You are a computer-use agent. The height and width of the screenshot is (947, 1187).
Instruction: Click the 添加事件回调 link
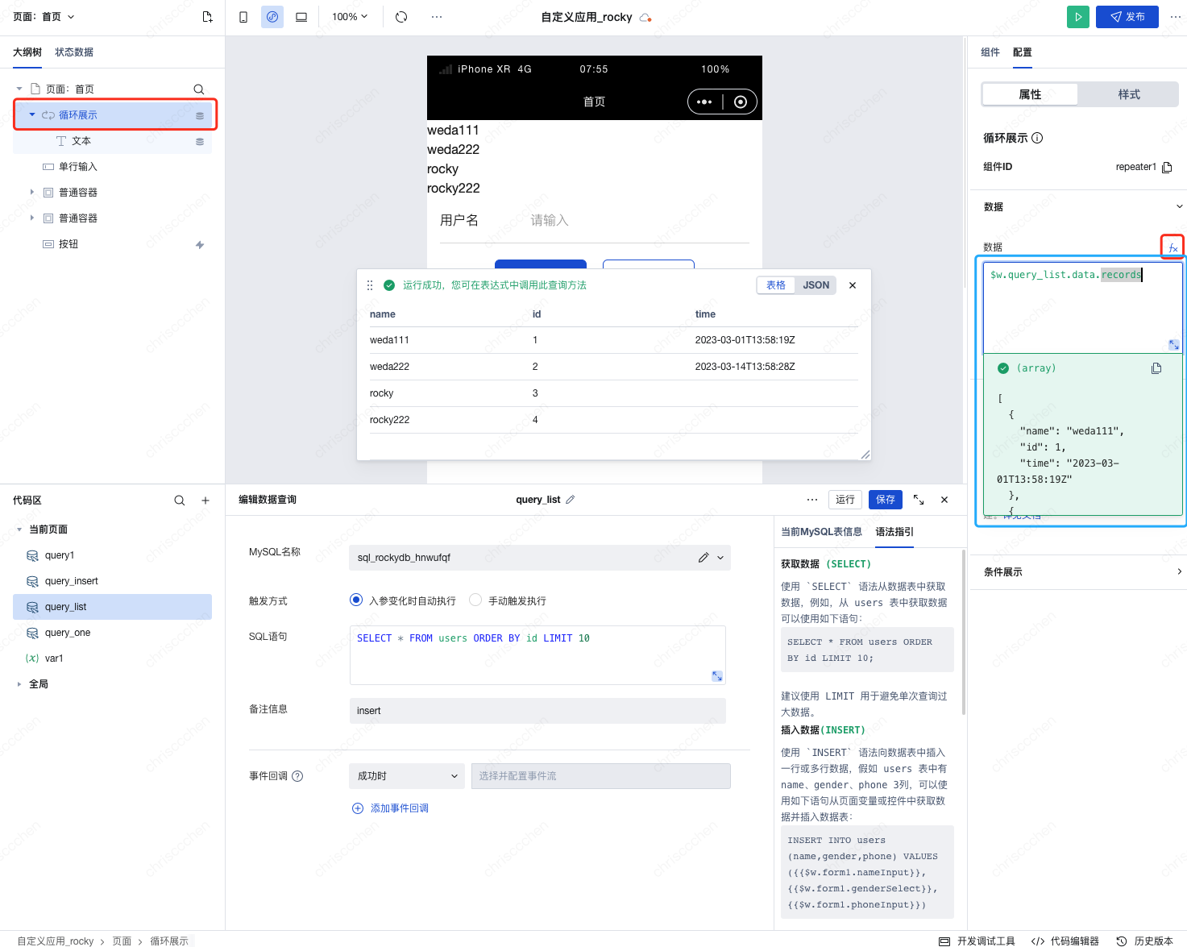[399, 808]
